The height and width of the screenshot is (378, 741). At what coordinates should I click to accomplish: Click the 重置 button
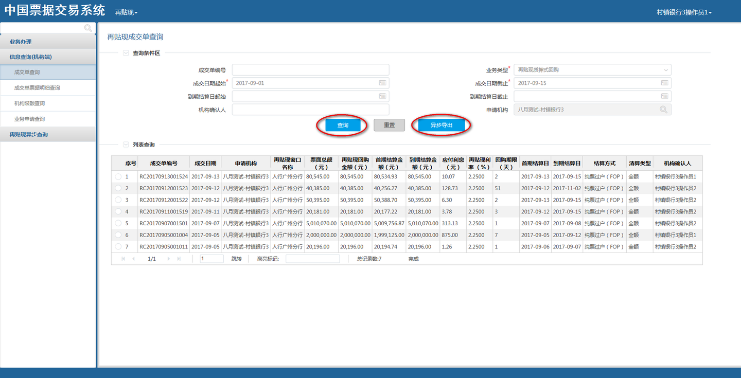[x=389, y=125]
